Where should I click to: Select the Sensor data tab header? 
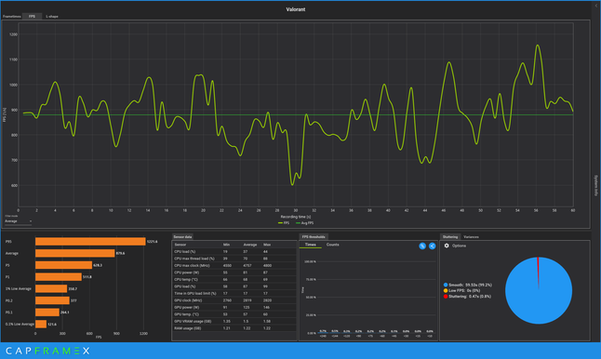click(x=182, y=237)
